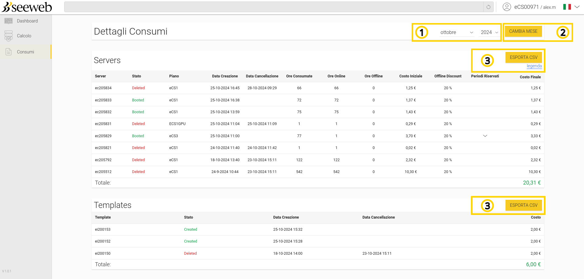Image resolution: width=584 pixels, height=279 pixels.
Task: Click template name ei200150
Action: [103, 253]
